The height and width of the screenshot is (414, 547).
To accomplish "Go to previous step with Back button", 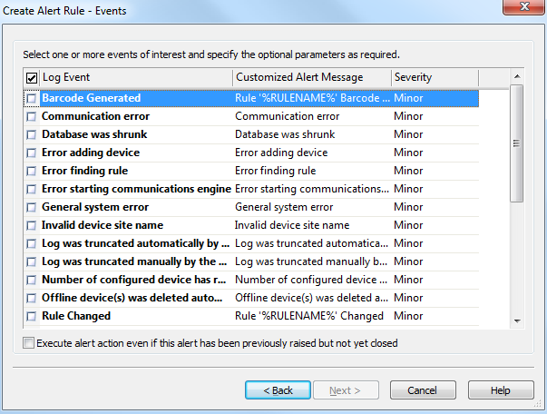I will [x=278, y=390].
